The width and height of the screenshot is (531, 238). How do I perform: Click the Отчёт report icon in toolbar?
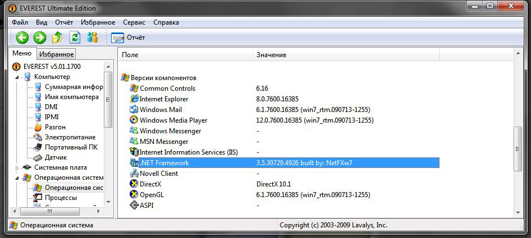click(117, 38)
